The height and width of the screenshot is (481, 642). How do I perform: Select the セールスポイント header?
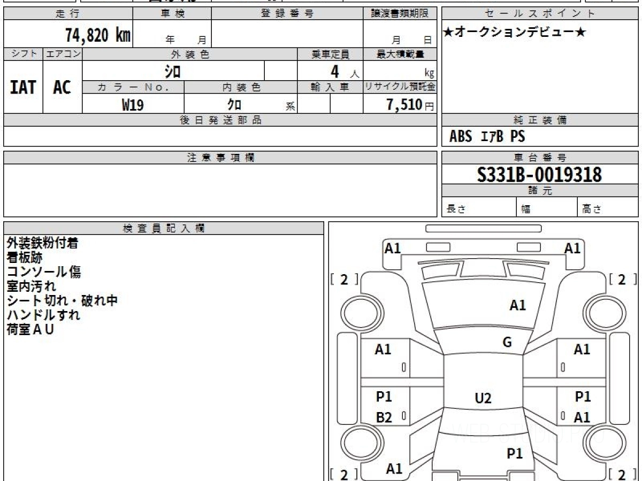click(x=540, y=14)
